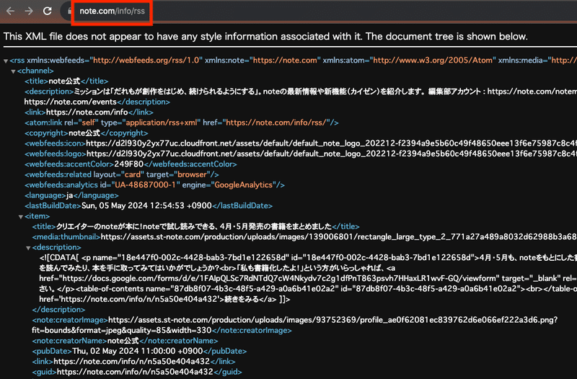Select accent color value 249F80
The image size is (577, 379).
point(129,164)
